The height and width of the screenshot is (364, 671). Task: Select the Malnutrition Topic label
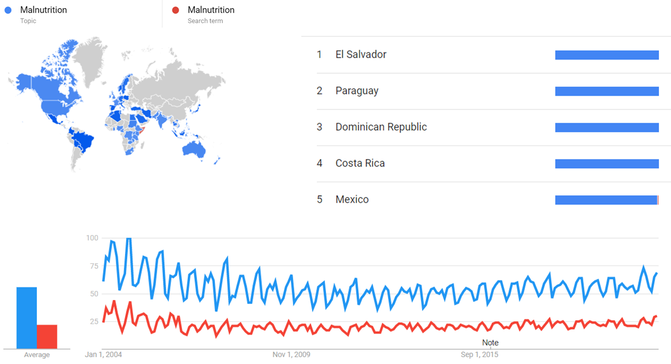click(x=43, y=10)
